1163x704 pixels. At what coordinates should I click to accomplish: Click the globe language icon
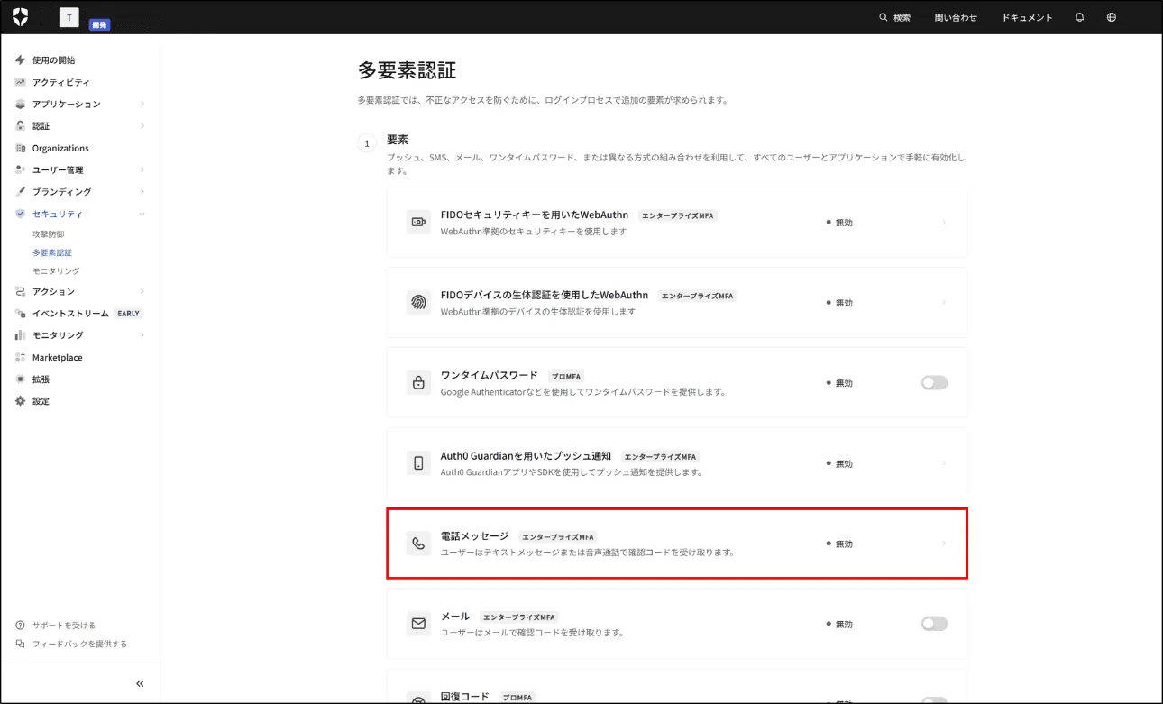(x=1111, y=17)
